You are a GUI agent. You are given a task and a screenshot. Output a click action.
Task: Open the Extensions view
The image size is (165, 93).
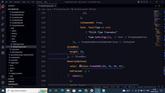(3, 30)
